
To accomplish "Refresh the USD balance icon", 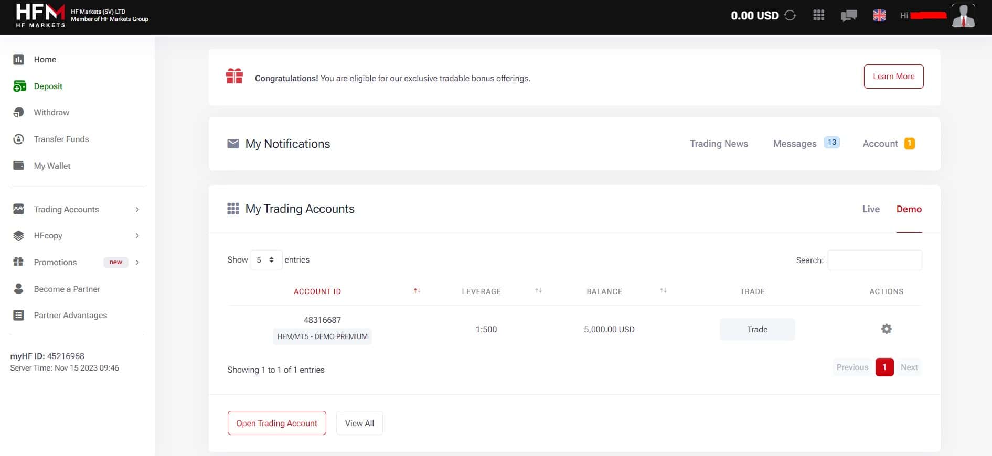I will pos(790,15).
